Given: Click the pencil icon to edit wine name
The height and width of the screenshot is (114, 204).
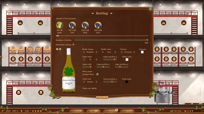Looking at the screenshot, I should [97, 74].
